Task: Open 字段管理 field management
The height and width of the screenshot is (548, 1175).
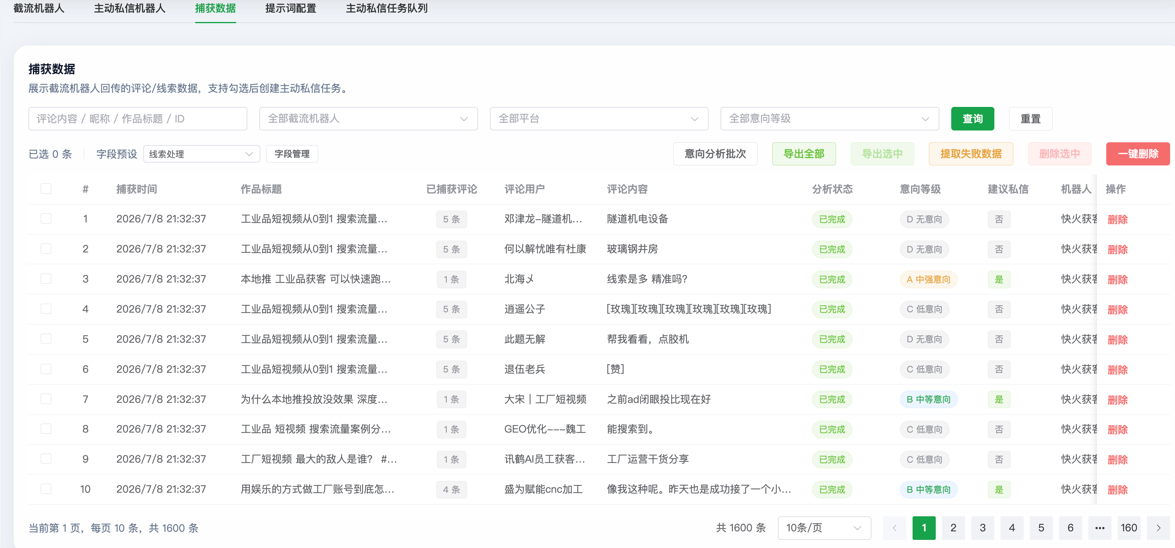Action: click(x=292, y=154)
